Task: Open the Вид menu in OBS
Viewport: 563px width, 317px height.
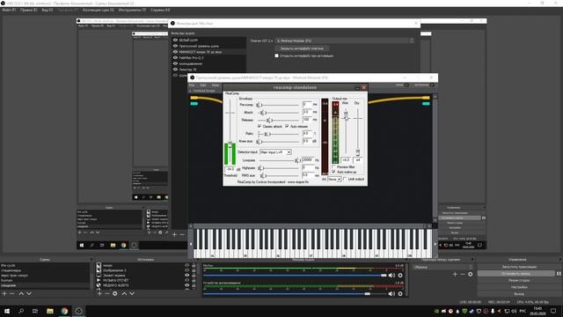Action: [47, 10]
